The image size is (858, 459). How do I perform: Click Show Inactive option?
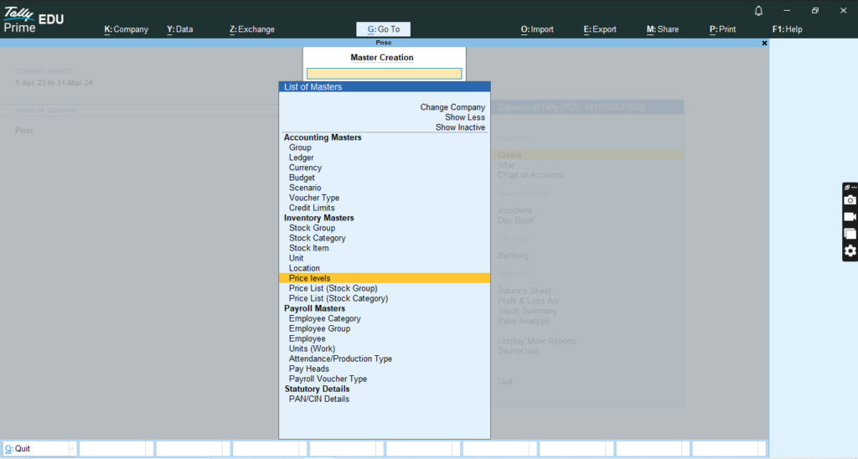tap(460, 127)
